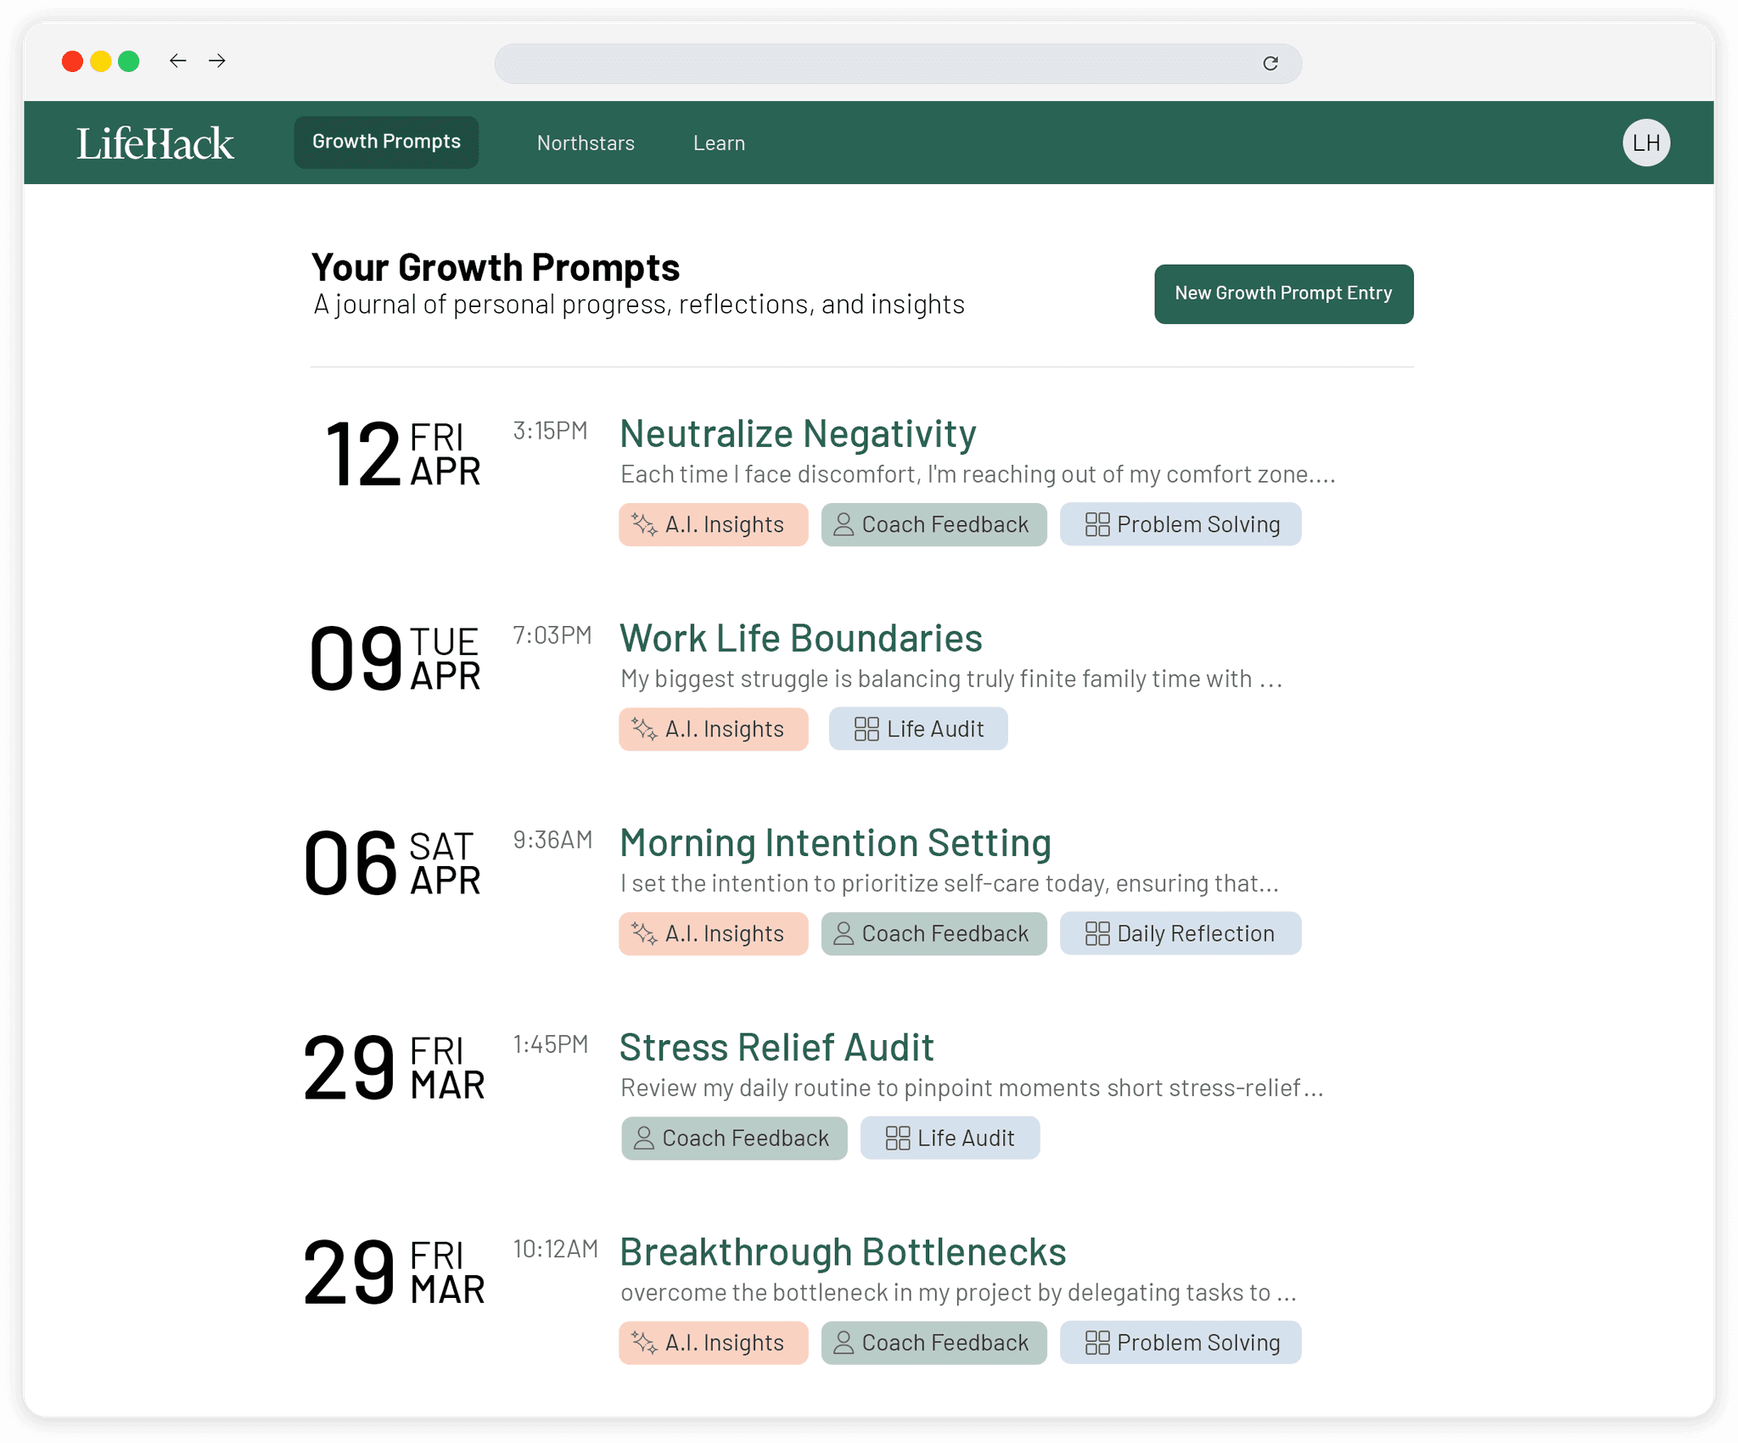This screenshot has height=1443, width=1738.
Task: Click New Growth Prompt Entry button
Action: pyautogui.click(x=1283, y=294)
